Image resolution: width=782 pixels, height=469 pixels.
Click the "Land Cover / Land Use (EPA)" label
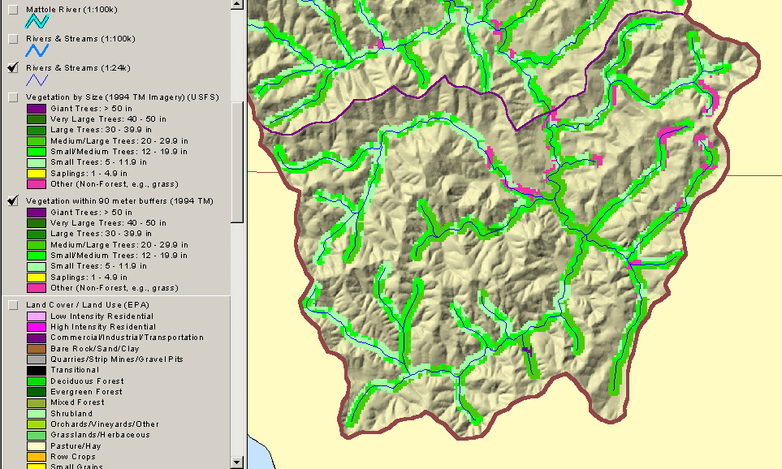tap(87, 305)
